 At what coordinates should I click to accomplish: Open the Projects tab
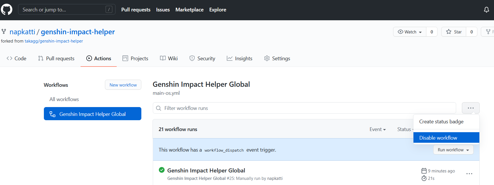tap(135, 59)
